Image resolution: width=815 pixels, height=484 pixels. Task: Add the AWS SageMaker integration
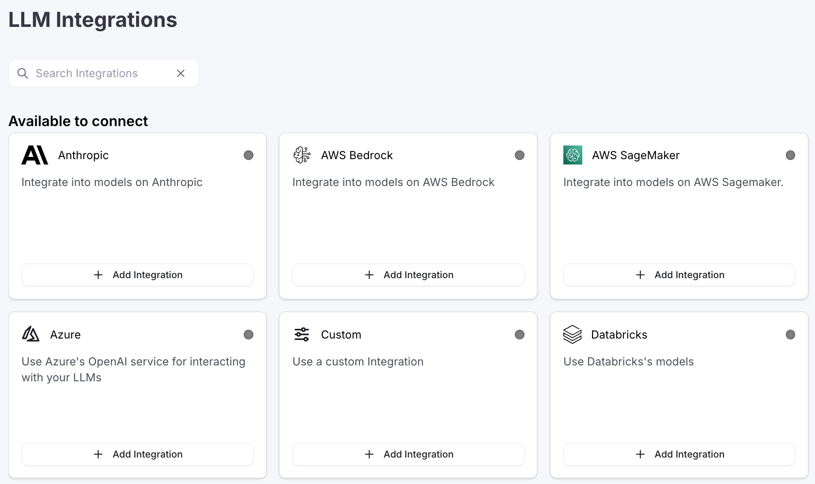679,275
